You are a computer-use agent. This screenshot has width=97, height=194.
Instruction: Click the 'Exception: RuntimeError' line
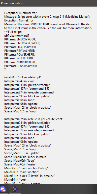point(20,13)
